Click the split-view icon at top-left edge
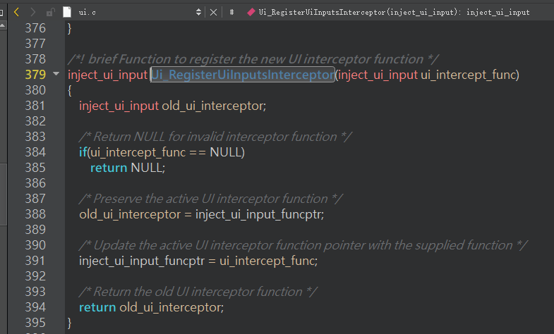Viewport: 554px width, 334px height. pyautogui.click(x=1, y=13)
